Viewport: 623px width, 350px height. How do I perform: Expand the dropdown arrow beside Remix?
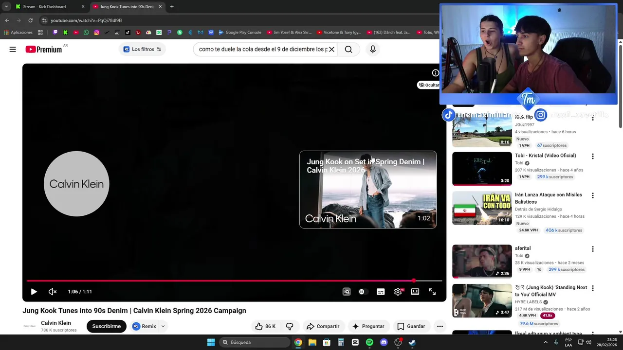point(163,326)
